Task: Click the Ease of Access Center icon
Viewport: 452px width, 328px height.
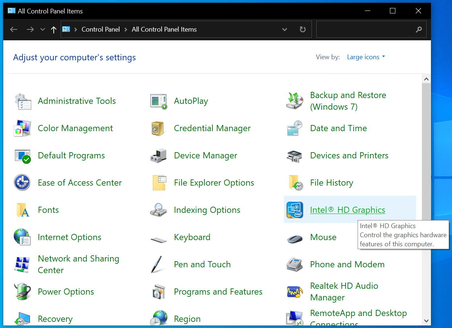Action: (22, 182)
